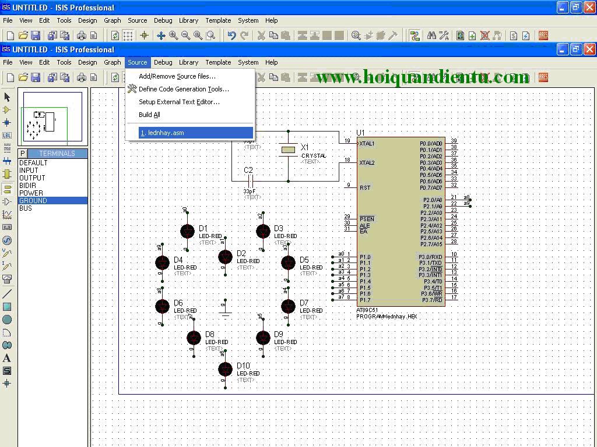
Task: Toggle false origin icon in back window toolbar
Action: pyautogui.click(x=145, y=36)
